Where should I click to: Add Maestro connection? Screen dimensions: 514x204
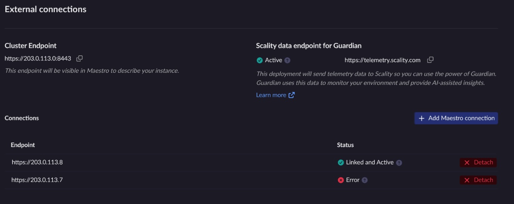[x=456, y=118]
